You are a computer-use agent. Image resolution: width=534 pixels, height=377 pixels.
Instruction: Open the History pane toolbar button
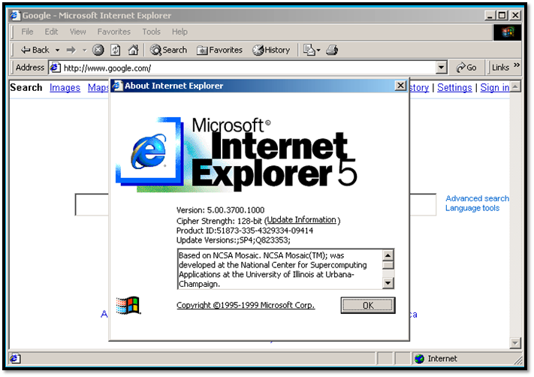pyautogui.click(x=271, y=50)
